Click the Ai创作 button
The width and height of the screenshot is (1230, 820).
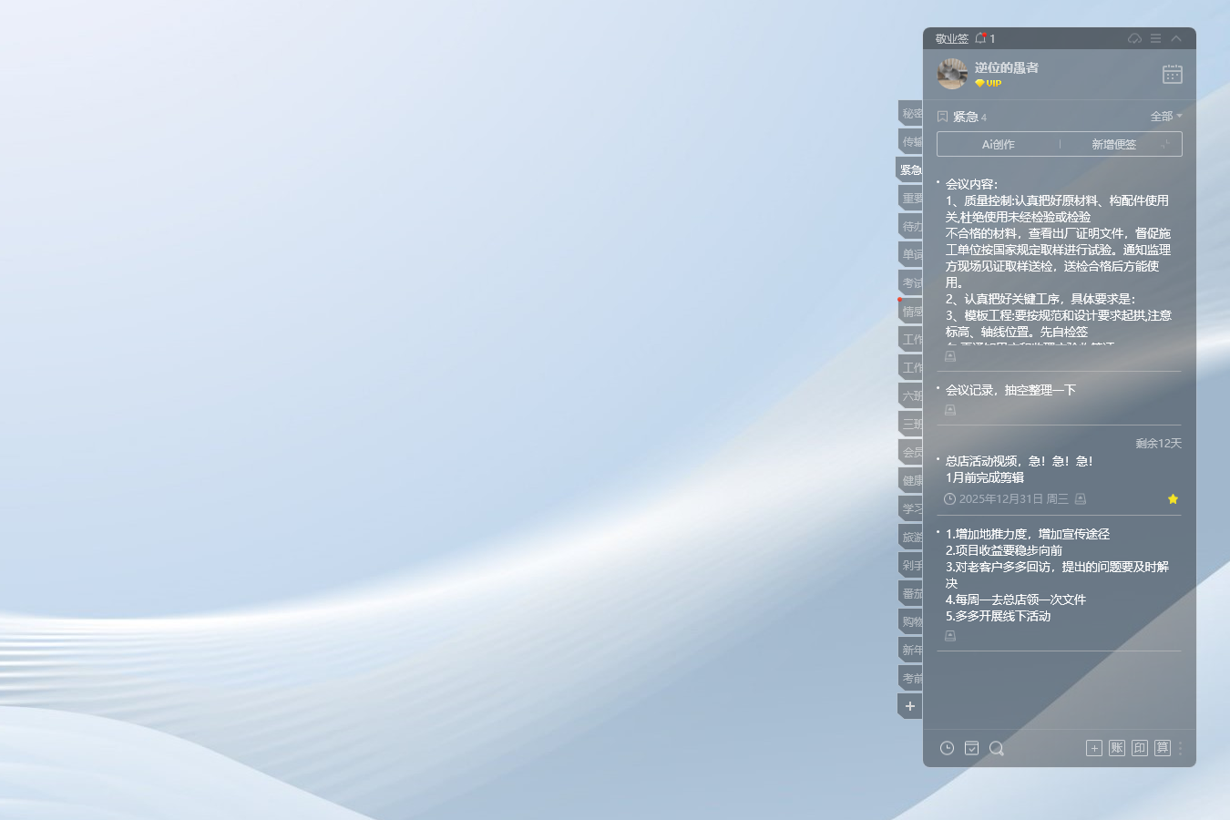tap(998, 144)
